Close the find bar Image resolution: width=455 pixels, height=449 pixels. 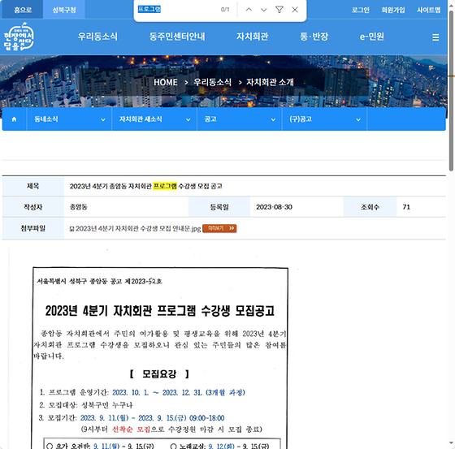pos(295,10)
